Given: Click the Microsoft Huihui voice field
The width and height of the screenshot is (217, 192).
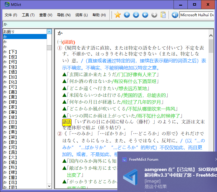Looking at the screenshot, I should 197,15.
